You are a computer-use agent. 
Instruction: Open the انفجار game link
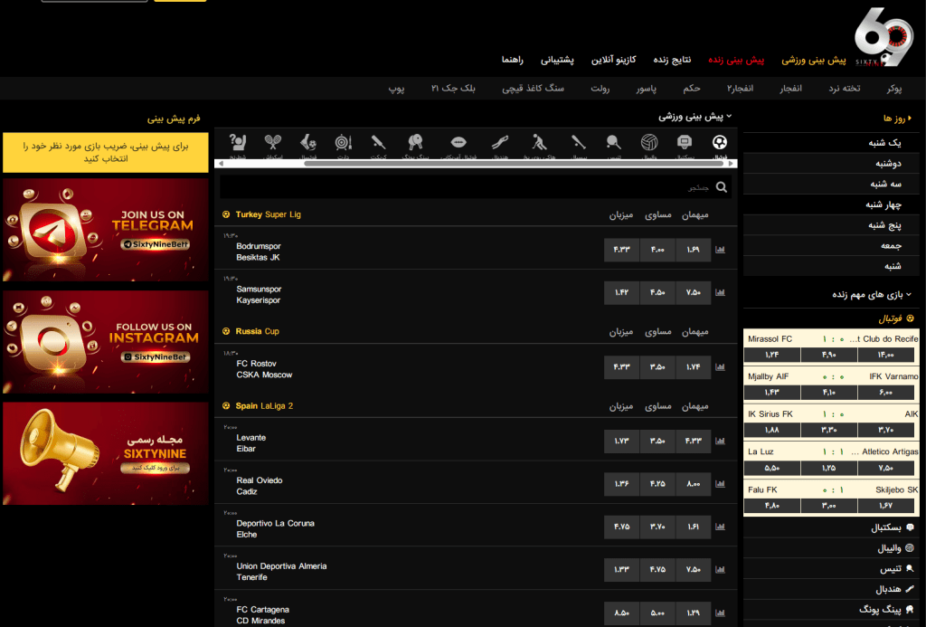(790, 88)
